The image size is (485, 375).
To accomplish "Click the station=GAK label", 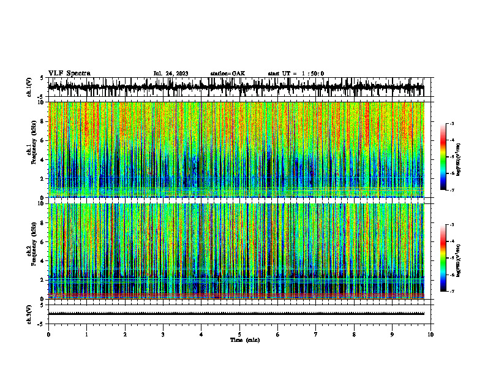I will [x=228, y=74].
